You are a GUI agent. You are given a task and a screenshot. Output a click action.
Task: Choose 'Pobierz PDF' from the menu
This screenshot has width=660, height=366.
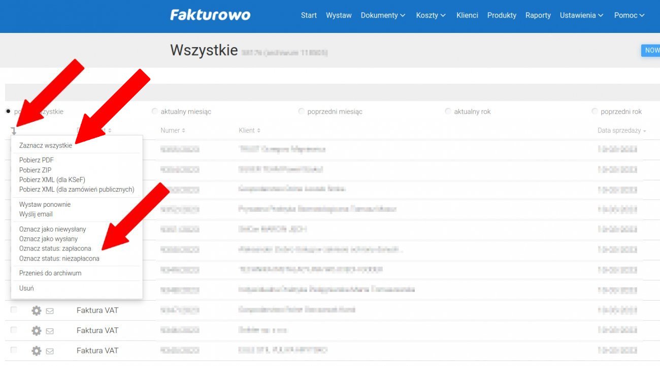[37, 160]
